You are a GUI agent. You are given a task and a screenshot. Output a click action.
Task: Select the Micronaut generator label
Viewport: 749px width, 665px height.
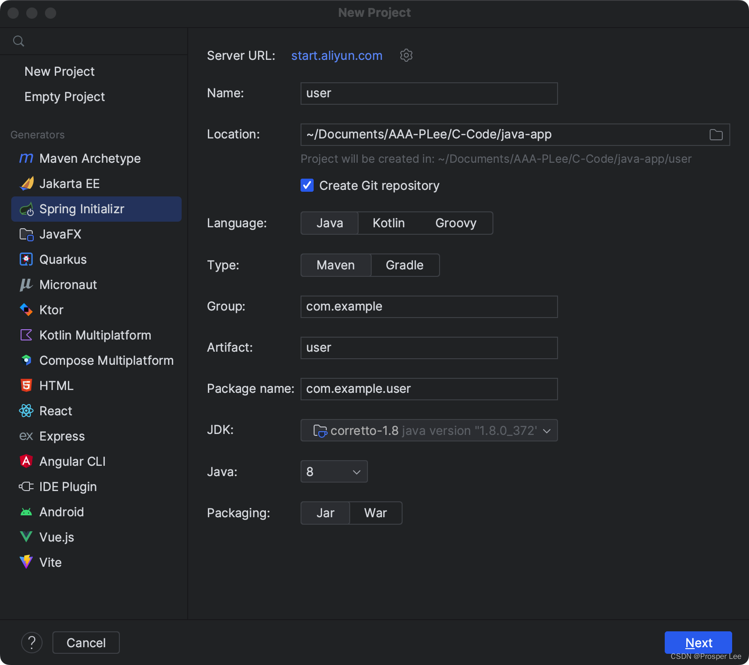pos(68,285)
